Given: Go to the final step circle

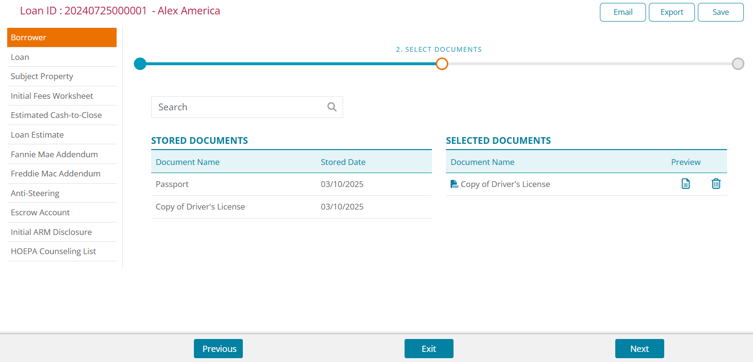Looking at the screenshot, I should coord(738,64).
